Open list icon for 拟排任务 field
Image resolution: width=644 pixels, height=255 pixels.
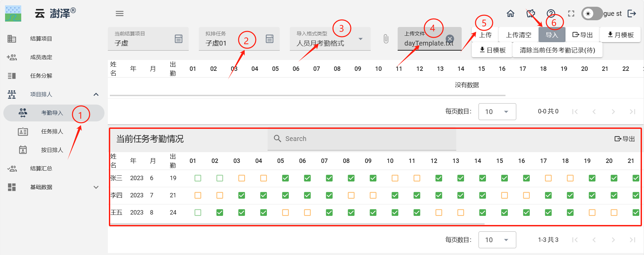[x=270, y=39]
